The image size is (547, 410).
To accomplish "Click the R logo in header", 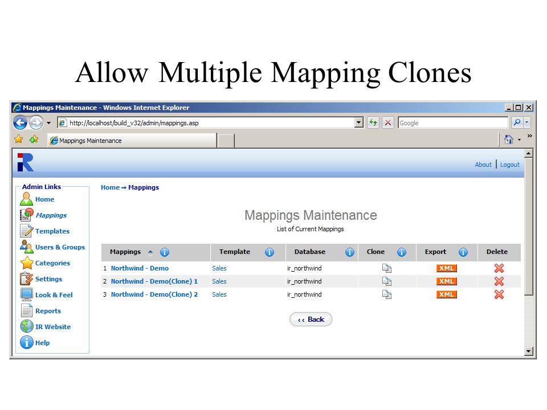I will (25, 162).
